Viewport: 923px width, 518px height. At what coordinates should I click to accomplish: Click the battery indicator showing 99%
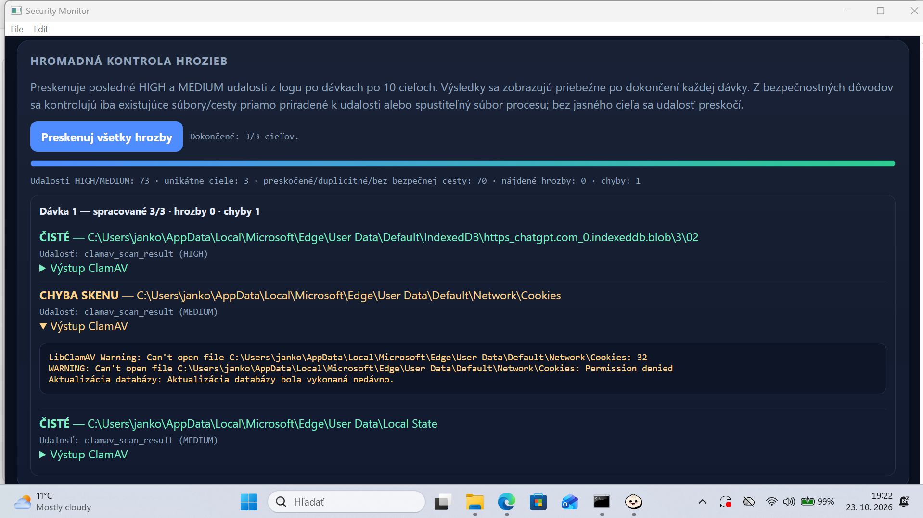tap(817, 502)
